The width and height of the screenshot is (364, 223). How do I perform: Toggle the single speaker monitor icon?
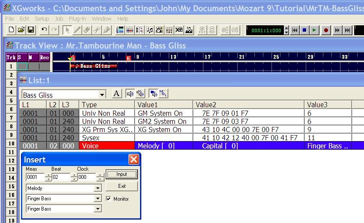(x=130, y=93)
